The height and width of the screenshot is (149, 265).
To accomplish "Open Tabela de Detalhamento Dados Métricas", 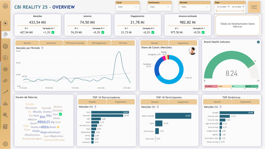I will click(238, 25).
